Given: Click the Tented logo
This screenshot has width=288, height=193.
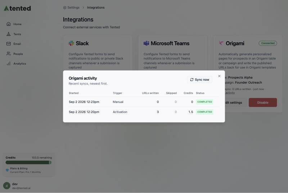Looking at the screenshot, I should click(x=17, y=8).
